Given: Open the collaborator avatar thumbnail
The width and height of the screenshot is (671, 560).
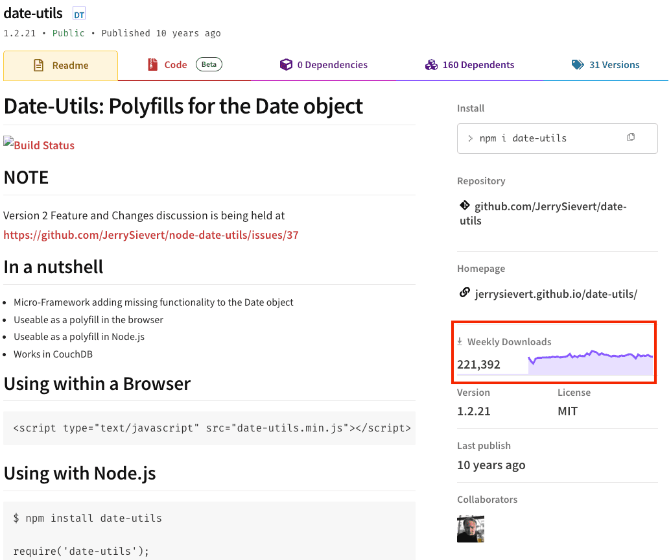Looking at the screenshot, I should pos(471,529).
